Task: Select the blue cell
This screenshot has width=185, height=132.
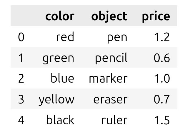Action: (62, 78)
